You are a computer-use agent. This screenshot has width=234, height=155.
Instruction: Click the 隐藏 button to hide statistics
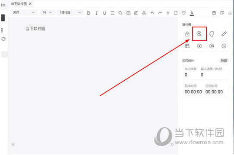click(x=224, y=61)
